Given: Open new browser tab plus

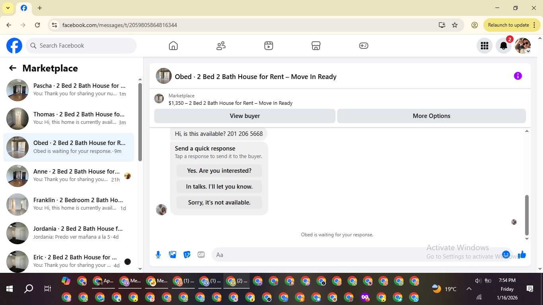Looking at the screenshot, I should pyautogui.click(x=40, y=8).
